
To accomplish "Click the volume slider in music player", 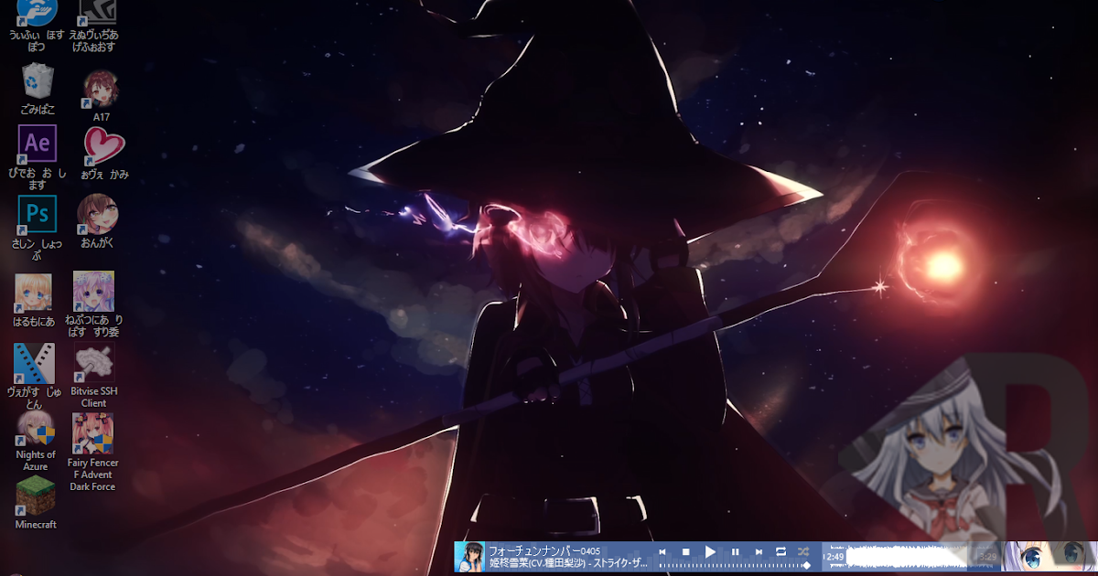I will coord(734,566).
